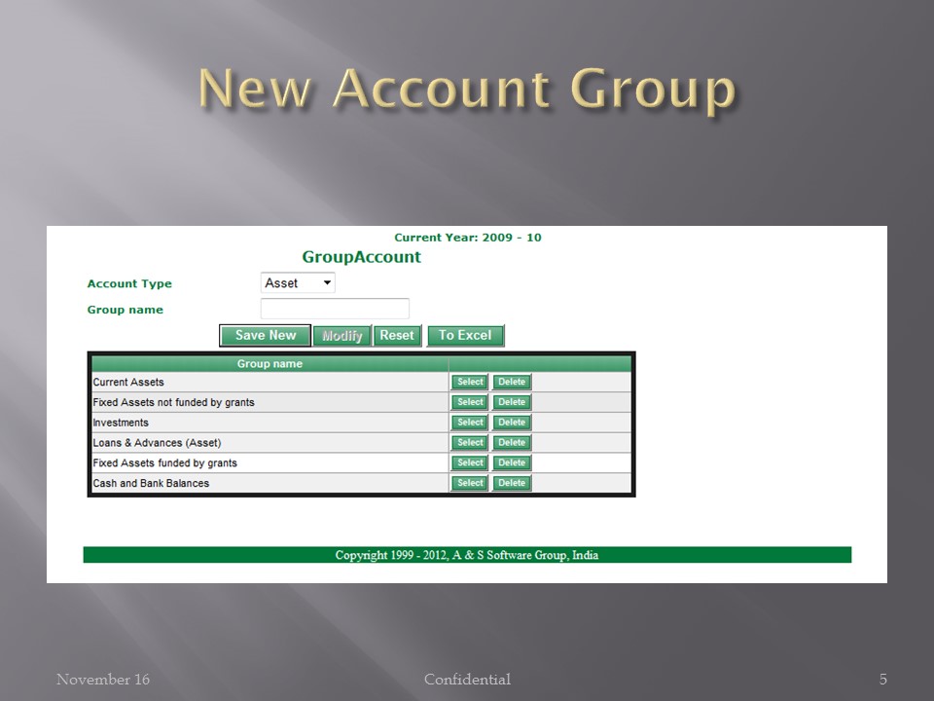Select the Loans & Advances (Asset) group
This screenshot has height=701, width=934.
pos(470,442)
